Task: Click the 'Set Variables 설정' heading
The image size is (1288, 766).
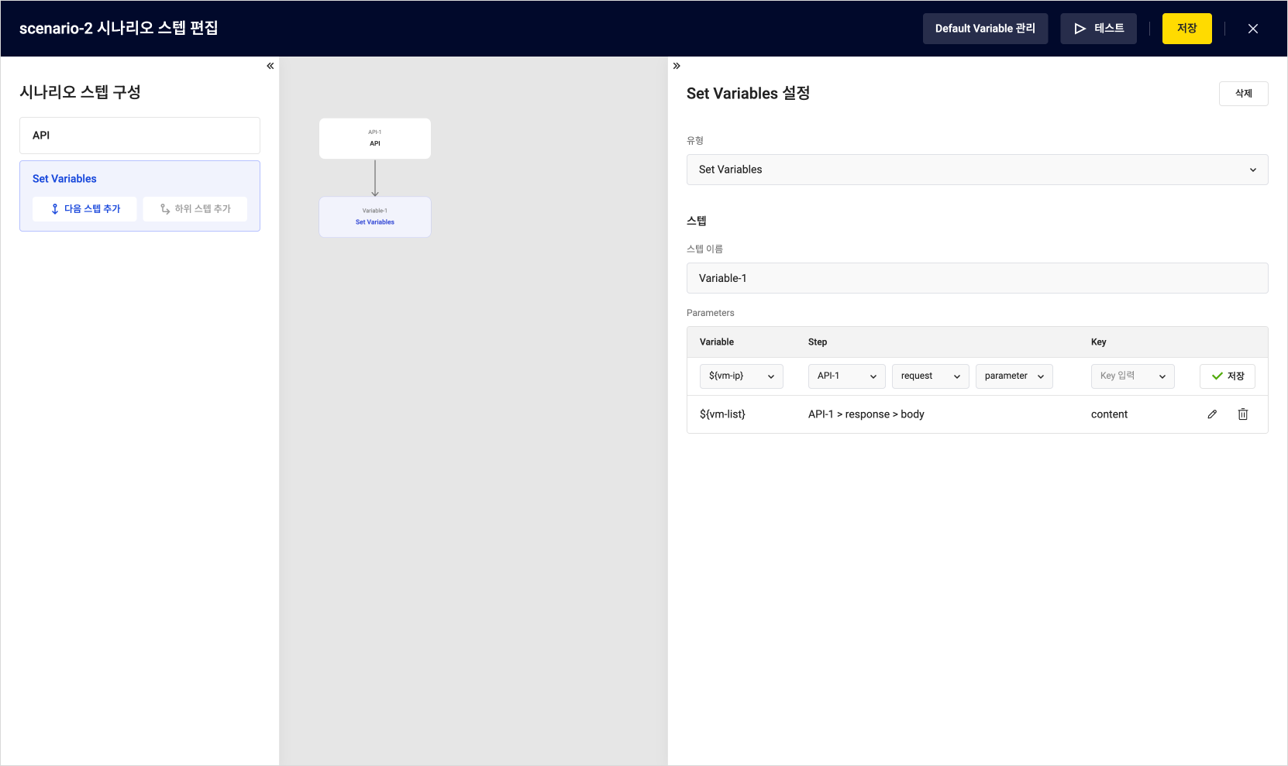Action: coord(749,94)
